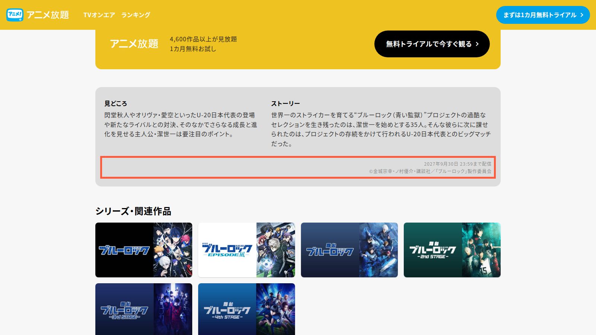
Task: Click the ストーリー heading
Action: coord(285,103)
